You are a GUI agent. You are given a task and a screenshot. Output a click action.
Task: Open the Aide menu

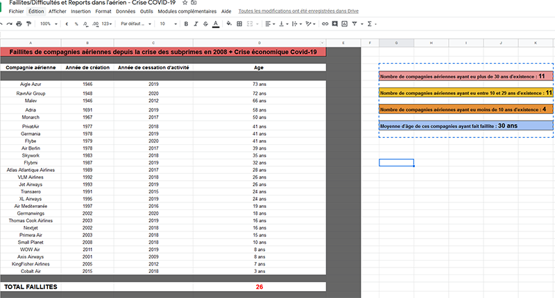(x=226, y=11)
